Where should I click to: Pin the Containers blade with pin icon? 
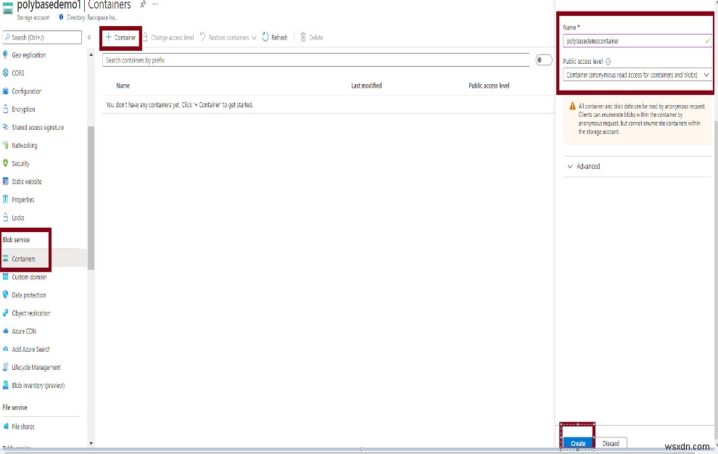[x=143, y=4]
